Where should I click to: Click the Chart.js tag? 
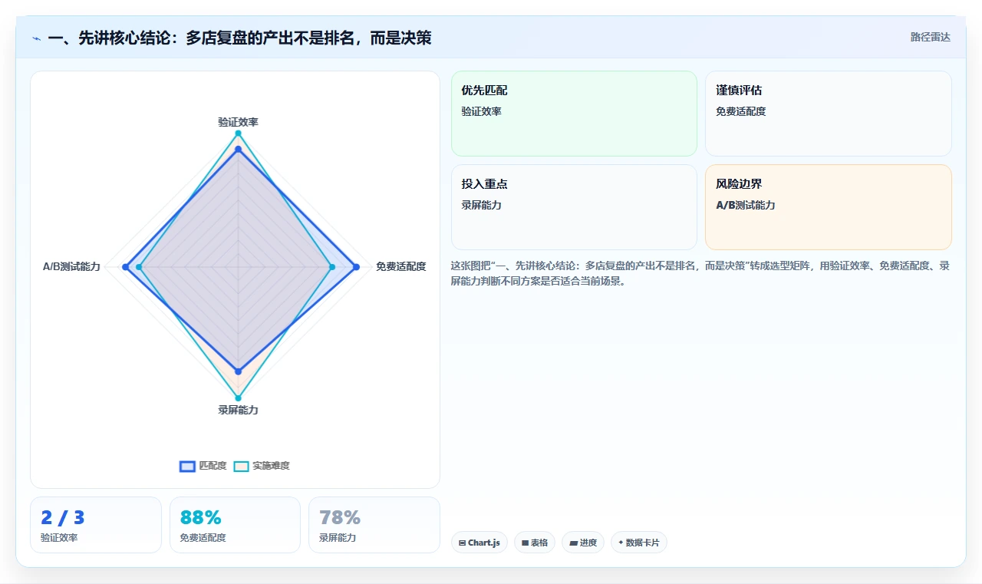coord(479,543)
